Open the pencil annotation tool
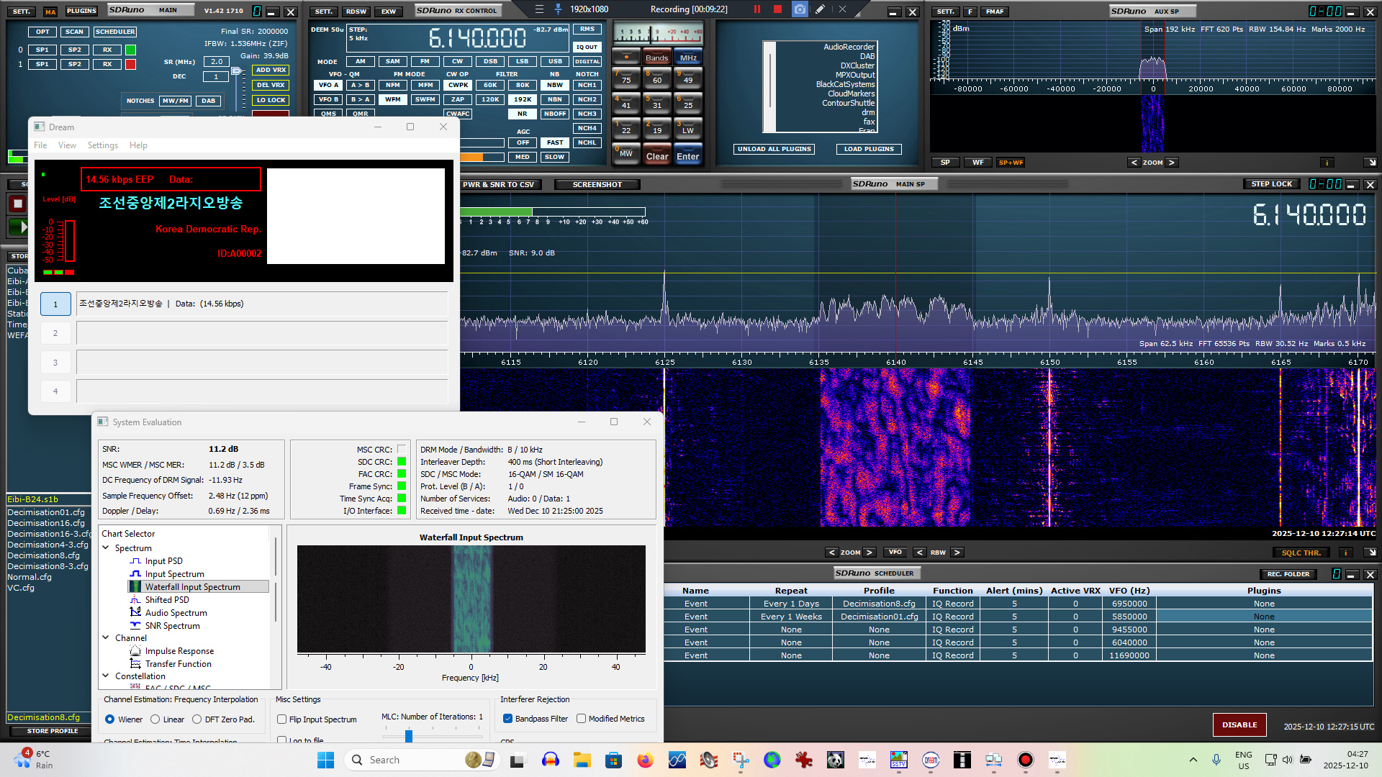This screenshot has height=777, width=1382. point(820,9)
